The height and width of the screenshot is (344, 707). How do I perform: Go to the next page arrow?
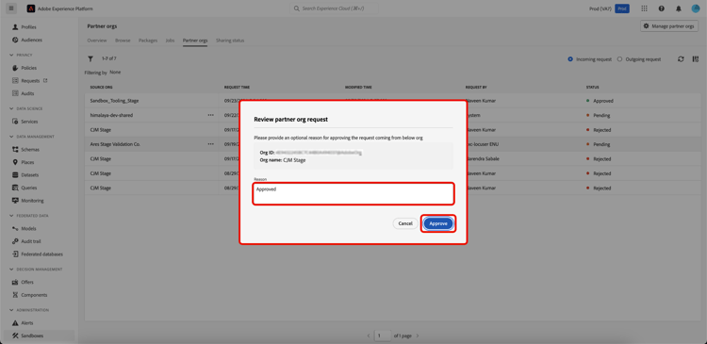click(418, 336)
